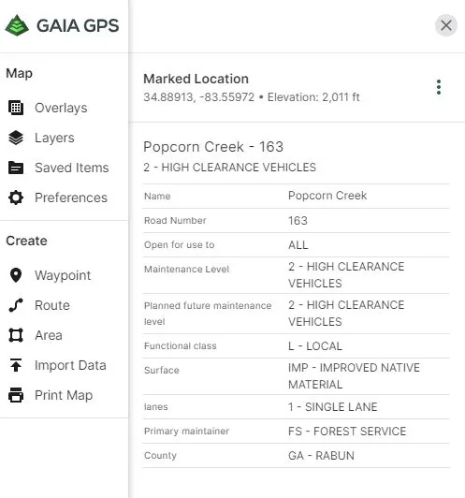This screenshot has height=498, width=465.
Task: Click the Maintenance Level row label
Action: pyautogui.click(x=186, y=270)
